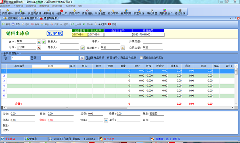Go to previous order with 上一单
Screen dimensions: 240x143
pos(76,24)
